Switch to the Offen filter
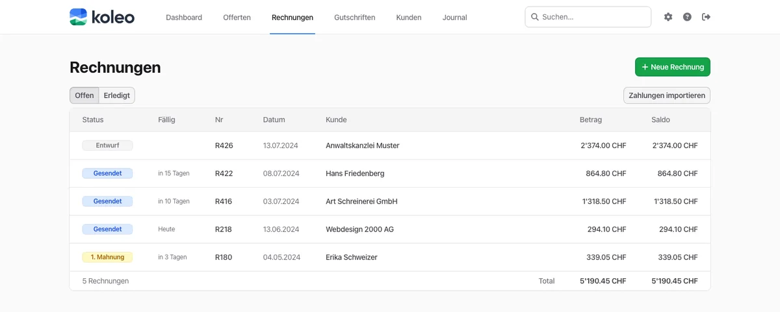 pos(84,96)
